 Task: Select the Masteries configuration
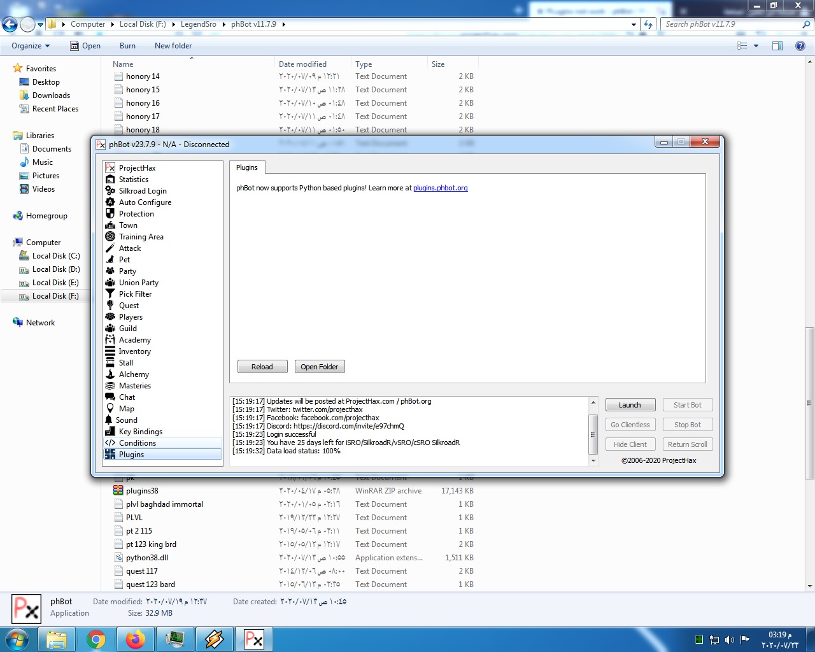coord(134,385)
